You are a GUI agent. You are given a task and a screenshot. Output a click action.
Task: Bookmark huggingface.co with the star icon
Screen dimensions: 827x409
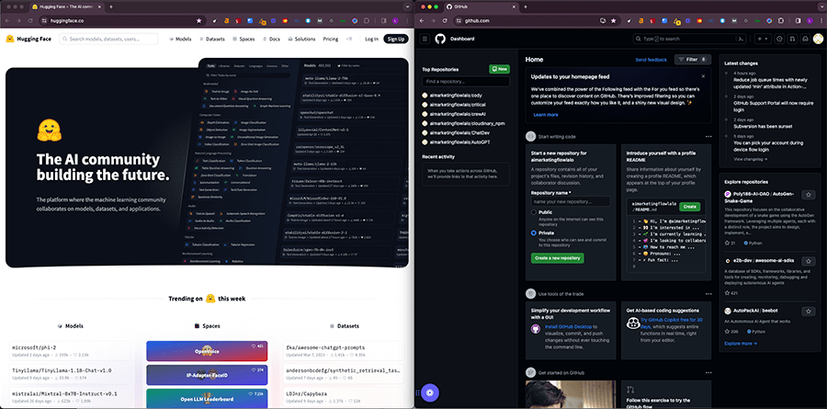(198, 20)
